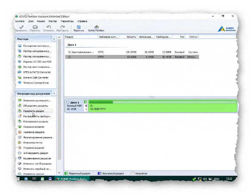This screenshot has height=194, width=251.
Task: Open the Диск menu
Action: click(31, 21)
